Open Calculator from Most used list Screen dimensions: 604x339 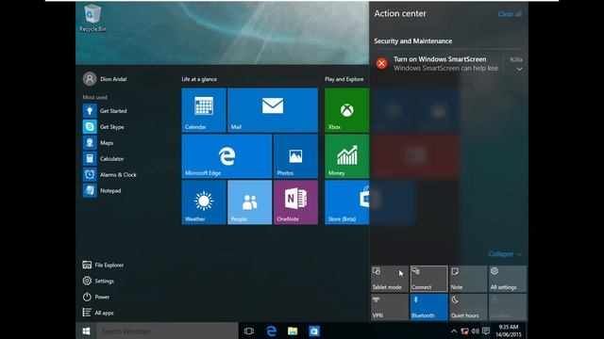pos(104,159)
